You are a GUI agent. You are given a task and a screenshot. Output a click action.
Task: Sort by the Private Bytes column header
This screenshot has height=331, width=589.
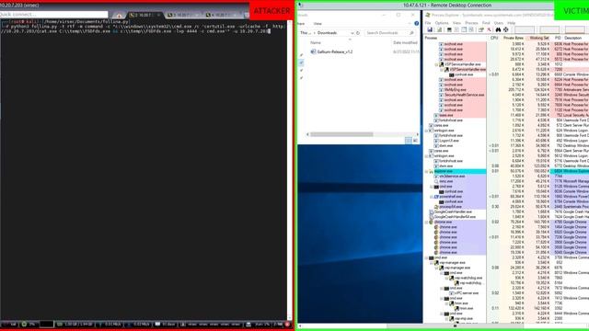tap(514, 38)
